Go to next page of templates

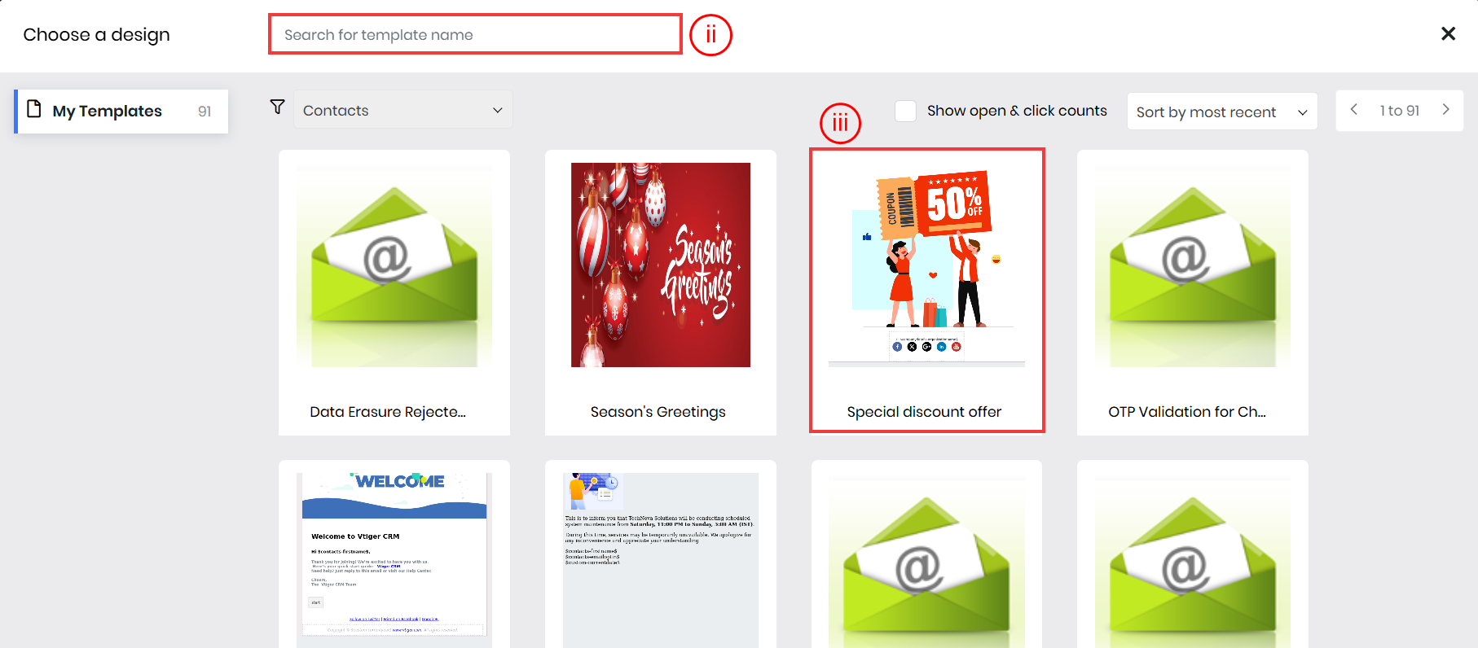coord(1446,110)
